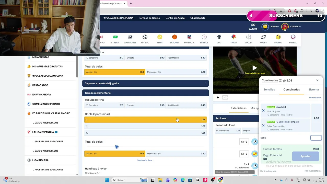Image resolution: width=327 pixels, height=184 pixels.
Task: Select the BMano handball icon
Action: 278,37
